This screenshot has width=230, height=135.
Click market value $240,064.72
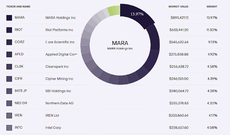[x=179, y=91]
